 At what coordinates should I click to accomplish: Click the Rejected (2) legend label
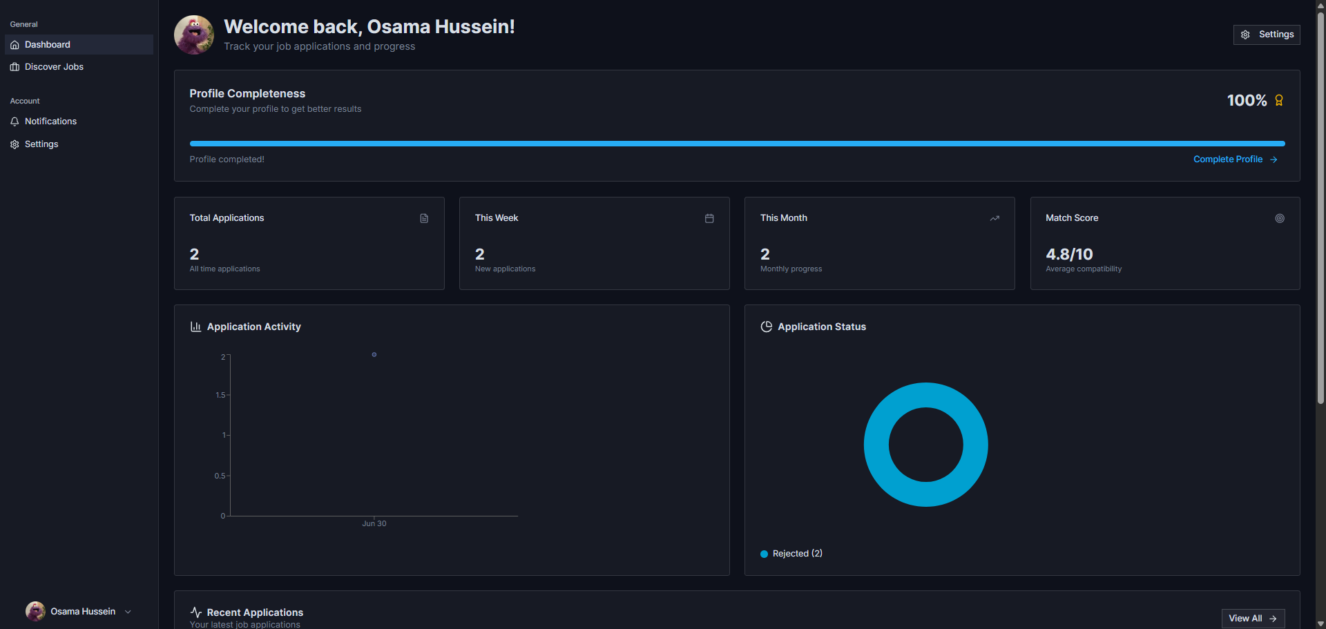click(x=798, y=554)
